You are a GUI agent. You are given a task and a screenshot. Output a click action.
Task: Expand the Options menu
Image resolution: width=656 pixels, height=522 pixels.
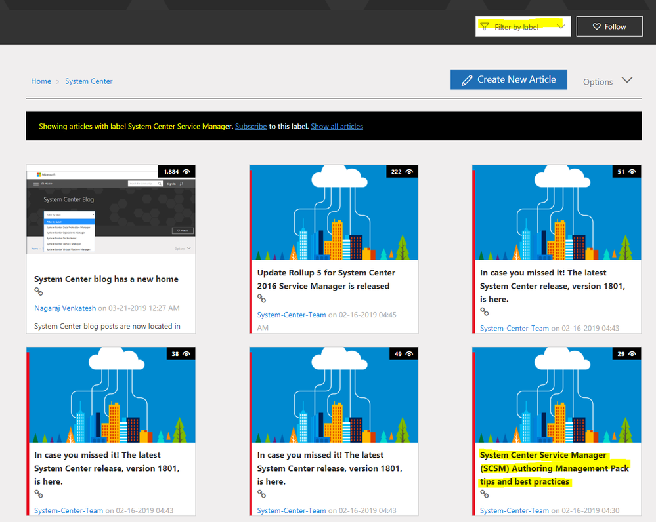pyautogui.click(x=607, y=81)
